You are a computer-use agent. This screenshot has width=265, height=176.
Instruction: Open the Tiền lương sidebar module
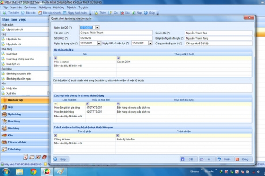(x=13, y=149)
